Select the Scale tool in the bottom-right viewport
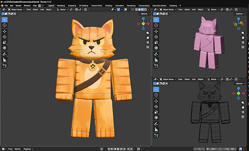Screen dimensions: 249x151 click(x=156, y=112)
